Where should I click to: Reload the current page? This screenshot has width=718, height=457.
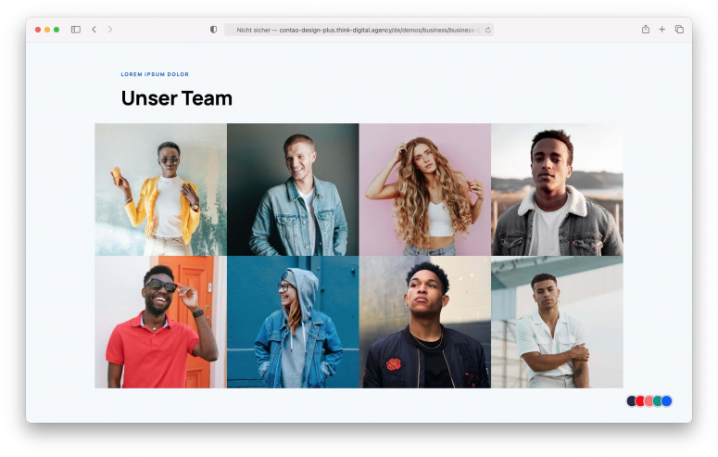tap(487, 30)
